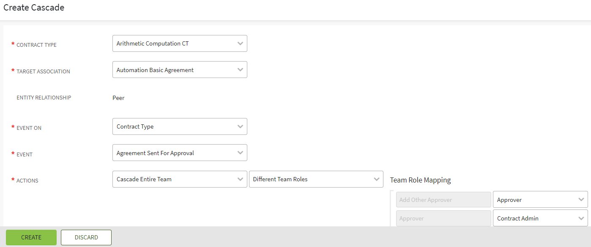
Task: Expand the Target Association dropdown arrow
Action: [x=240, y=70]
